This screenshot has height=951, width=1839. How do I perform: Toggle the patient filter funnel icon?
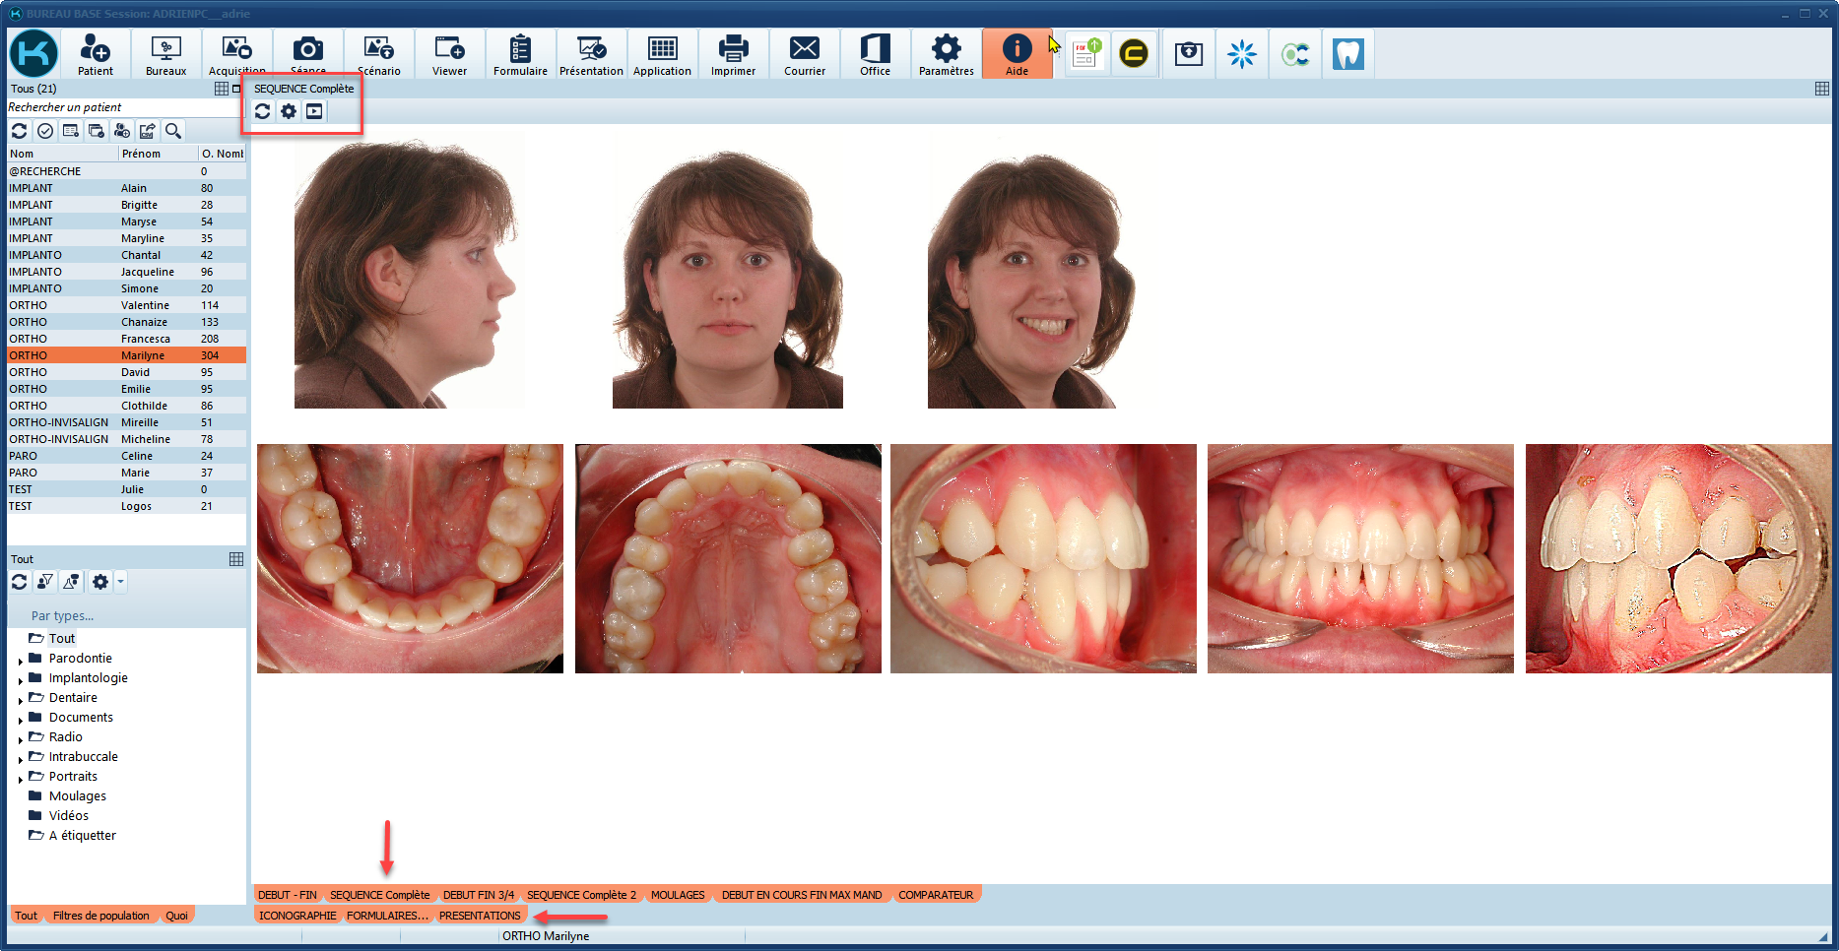tap(45, 582)
